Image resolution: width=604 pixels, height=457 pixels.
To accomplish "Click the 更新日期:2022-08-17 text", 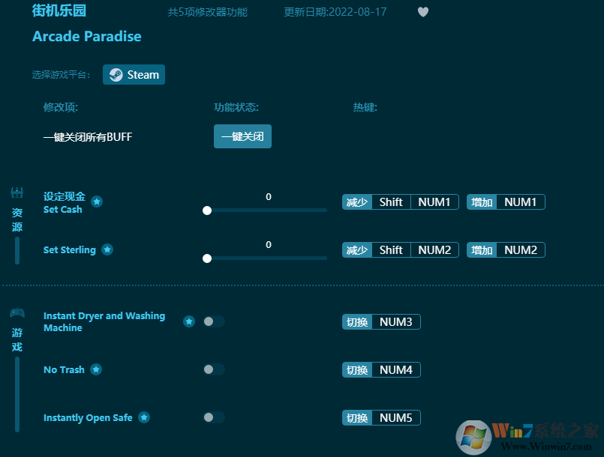I will coord(335,12).
